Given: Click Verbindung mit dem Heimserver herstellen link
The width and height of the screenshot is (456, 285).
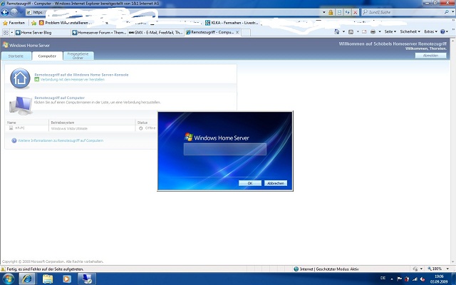Looking at the screenshot, I should (73, 79).
